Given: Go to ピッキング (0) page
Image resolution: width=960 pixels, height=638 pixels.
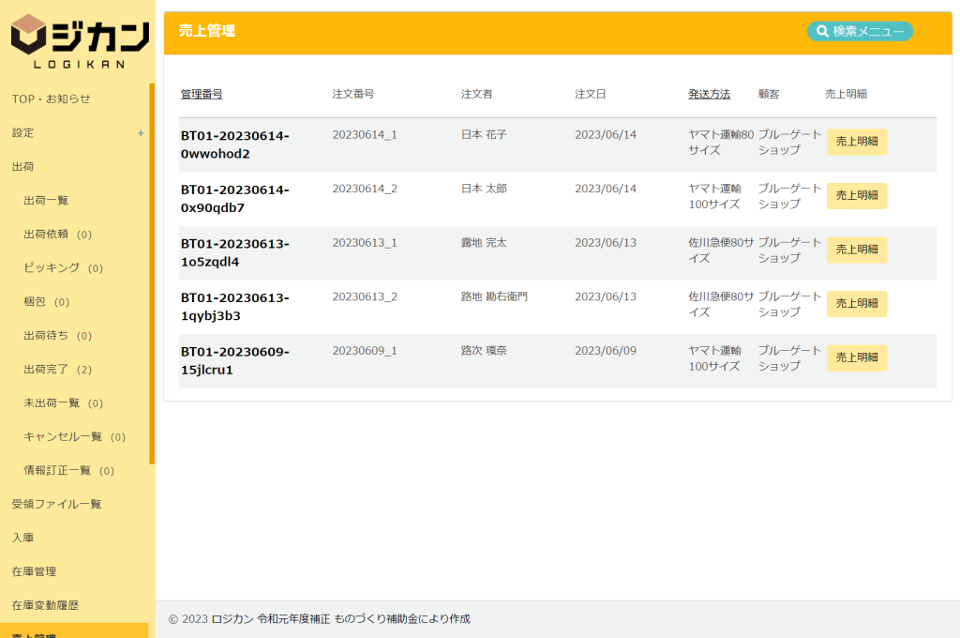Looking at the screenshot, I should pyautogui.click(x=63, y=267).
